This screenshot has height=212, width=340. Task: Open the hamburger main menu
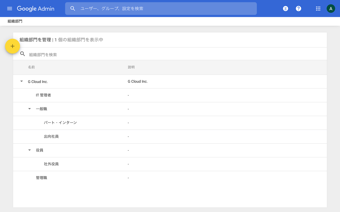pyautogui.click(x=10, y=8)
